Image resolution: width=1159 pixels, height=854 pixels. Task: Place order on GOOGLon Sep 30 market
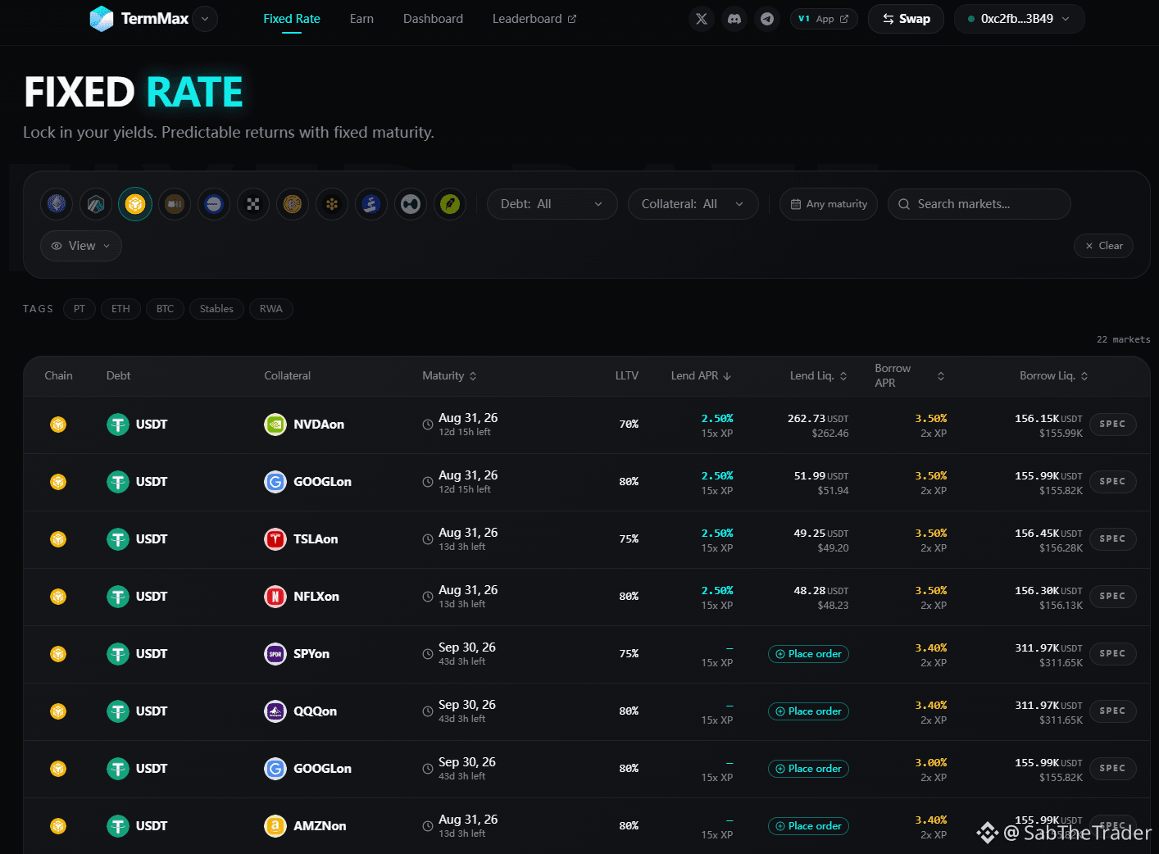coord(808,769)
